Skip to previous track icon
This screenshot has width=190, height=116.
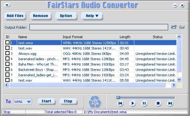point(120,103)
